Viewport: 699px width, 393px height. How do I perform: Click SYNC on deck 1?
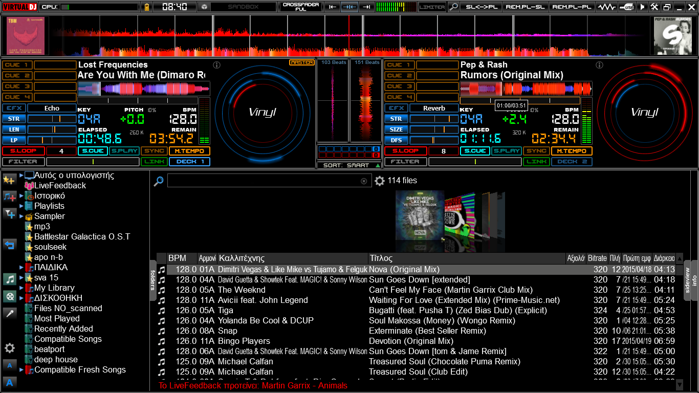[154, 151]
